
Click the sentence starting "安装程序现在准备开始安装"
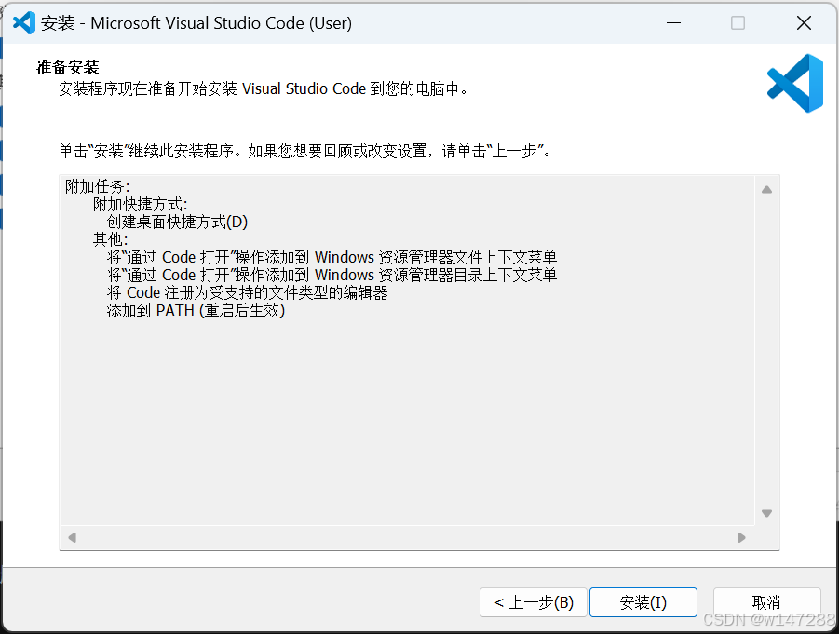tap(264, 88)
